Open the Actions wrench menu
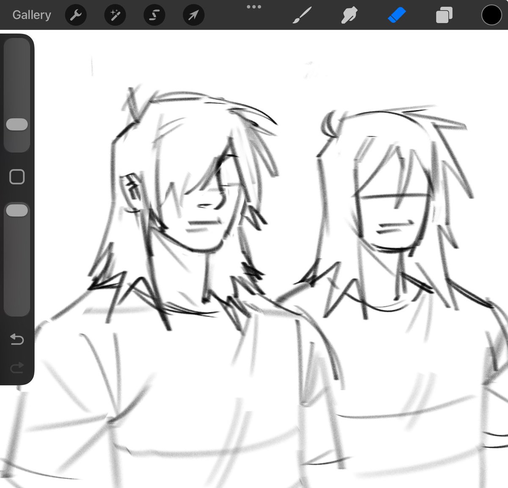The image size is (508, 488). 76,16
